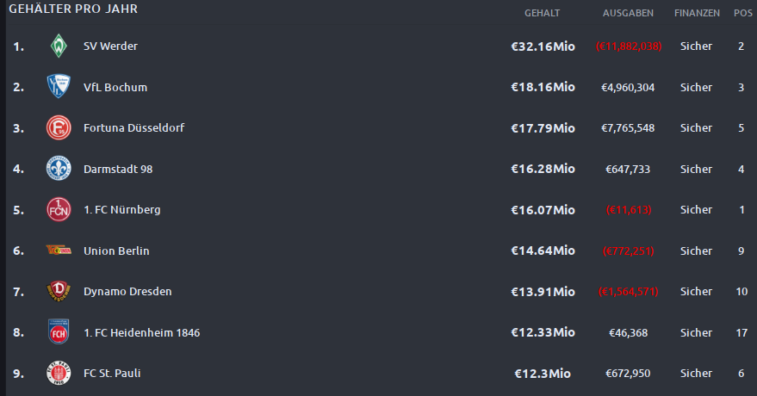Open the SV Werder team name link
This screenshot has width=757, height=396.
(x=110, y=46)
